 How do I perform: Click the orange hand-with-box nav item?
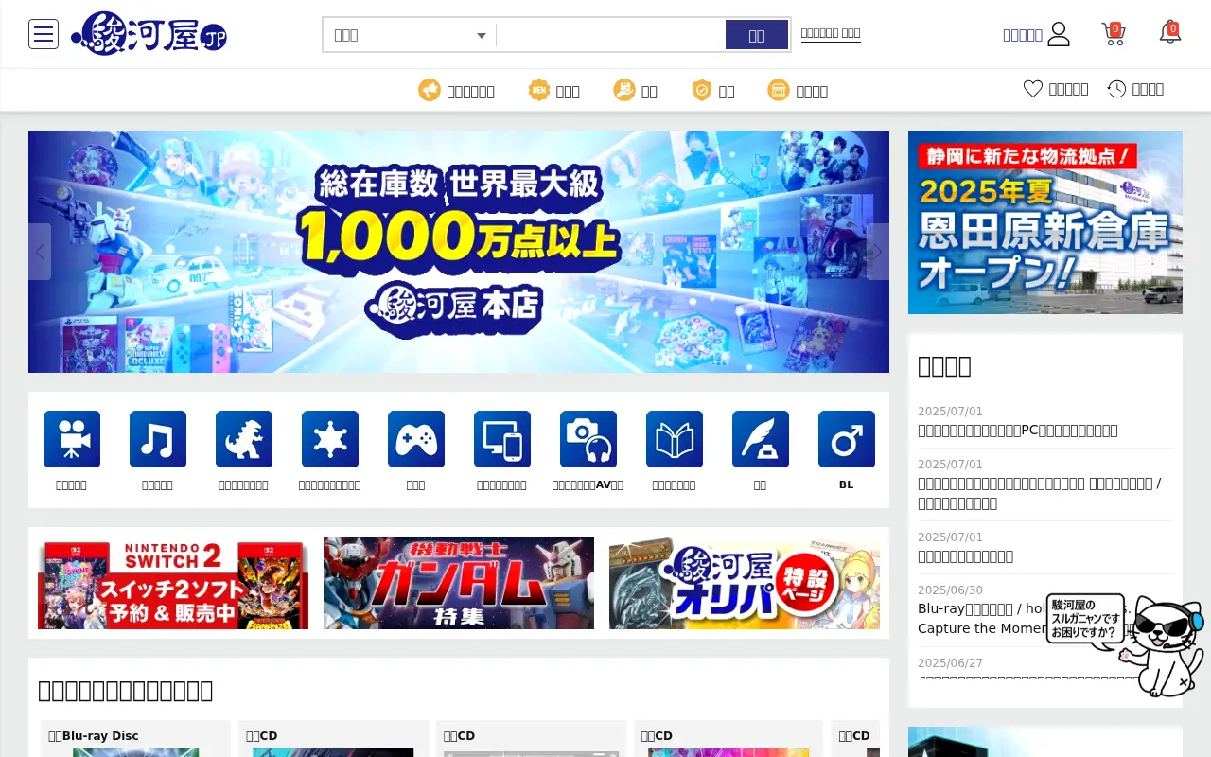click(635, 91)
